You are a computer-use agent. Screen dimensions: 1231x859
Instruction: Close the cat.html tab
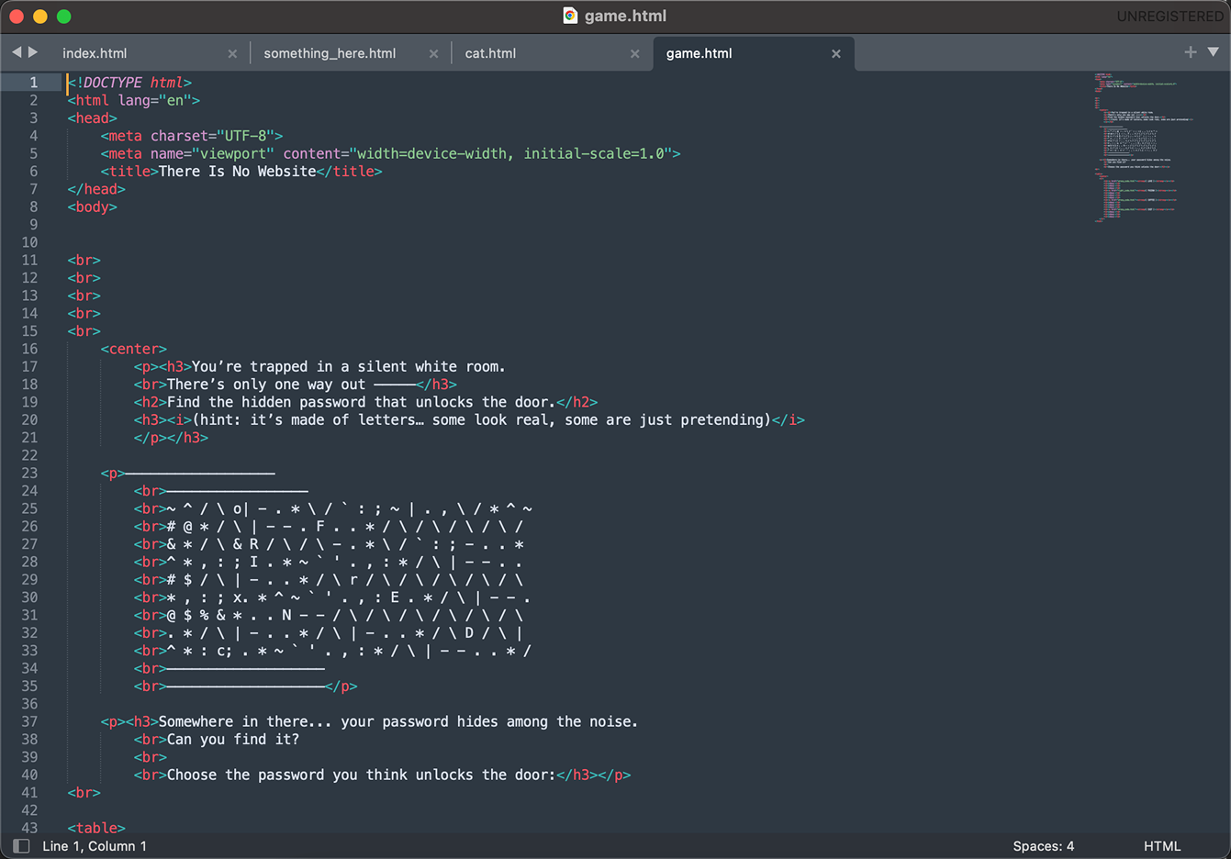(x=634, y=54)
